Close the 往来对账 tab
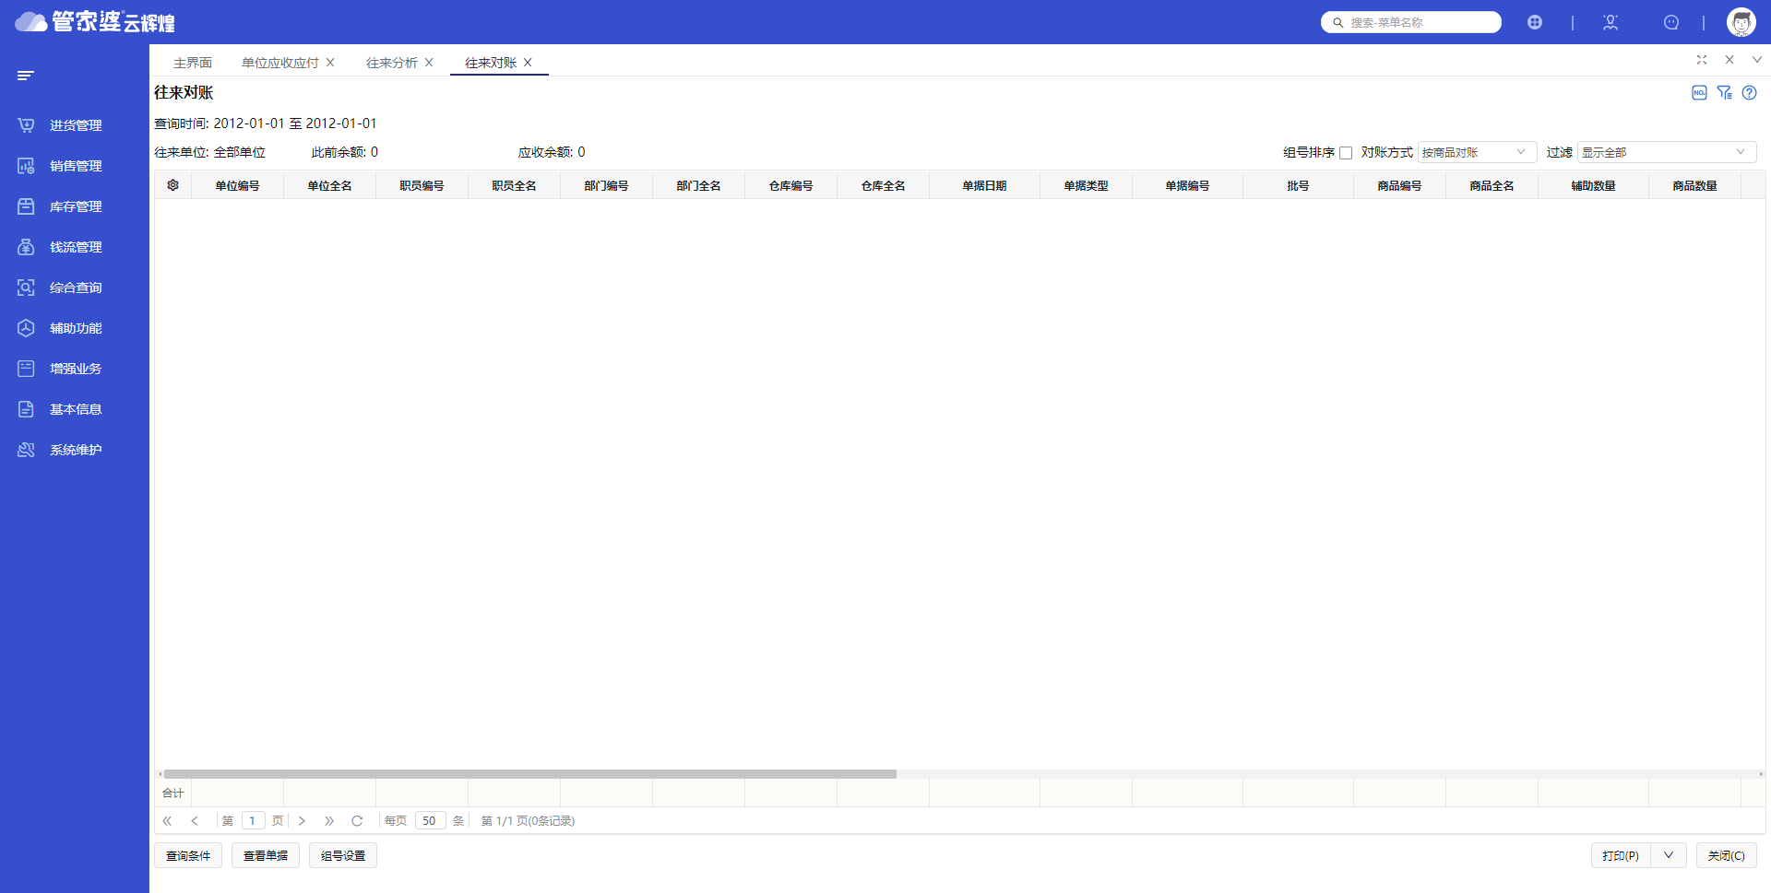 click(x=528, y=63)
